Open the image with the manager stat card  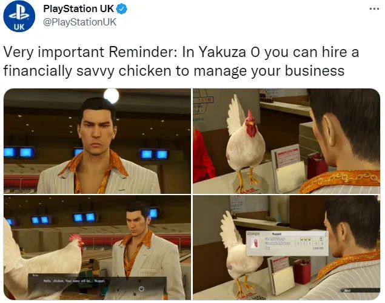pos(286,248)
